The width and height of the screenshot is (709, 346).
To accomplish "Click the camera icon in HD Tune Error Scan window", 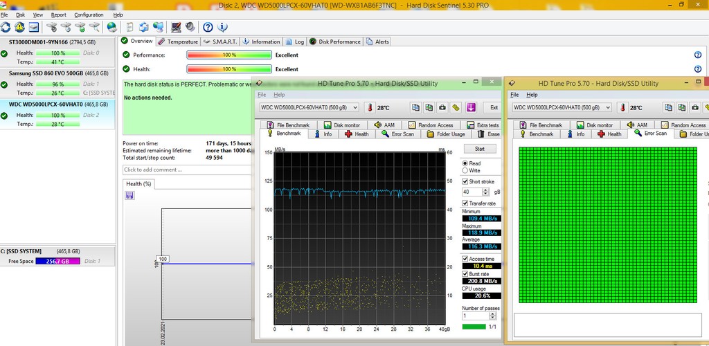I will pyautogui.click(x=695, y=107).
